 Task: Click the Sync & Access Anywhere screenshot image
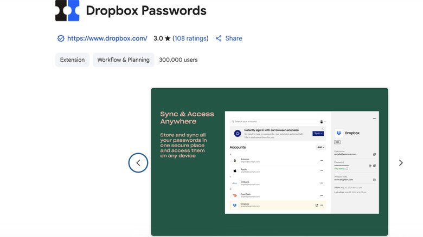(270, 162)
